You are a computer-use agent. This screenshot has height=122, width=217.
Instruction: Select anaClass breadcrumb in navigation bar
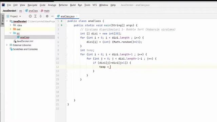(x=32, y=11)
